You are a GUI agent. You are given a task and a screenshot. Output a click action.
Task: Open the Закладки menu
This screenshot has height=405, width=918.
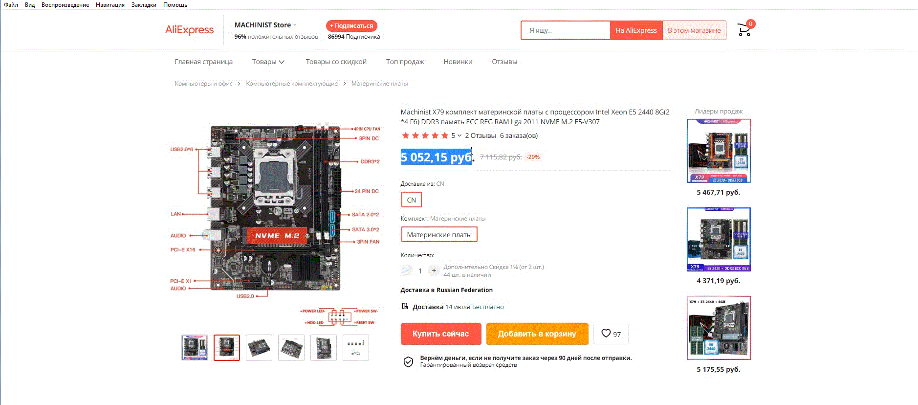click(x=144, y=5)
